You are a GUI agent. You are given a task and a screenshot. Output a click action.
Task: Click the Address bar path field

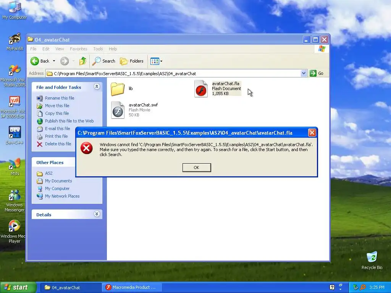click(174, 74)
